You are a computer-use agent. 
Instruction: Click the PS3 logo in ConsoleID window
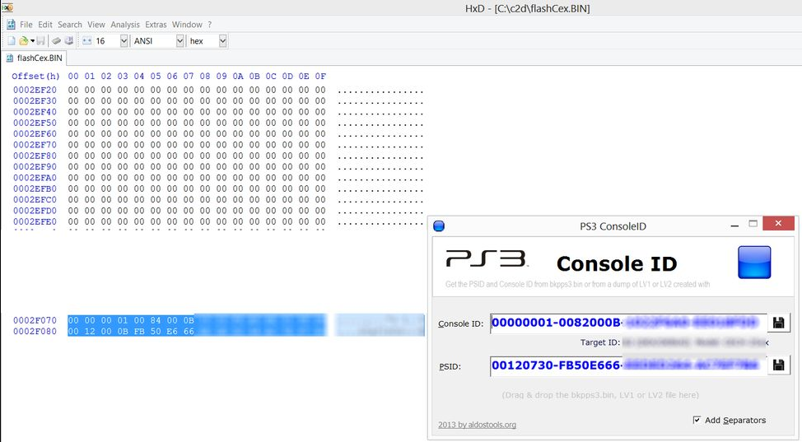(x=486, y=258)
